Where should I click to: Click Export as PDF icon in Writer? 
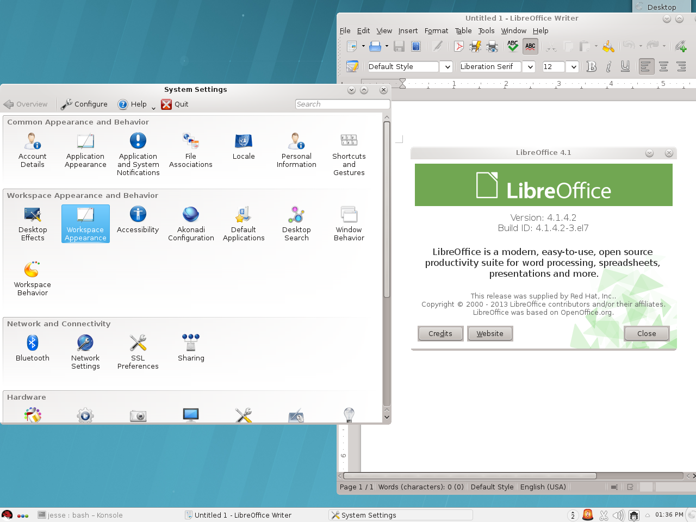pos(459,46)
